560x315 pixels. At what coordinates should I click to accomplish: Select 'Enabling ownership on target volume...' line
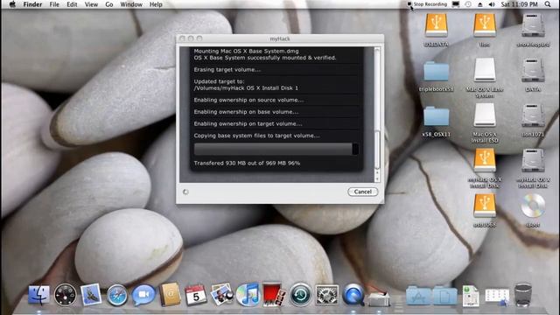click(x=248, y=124)
